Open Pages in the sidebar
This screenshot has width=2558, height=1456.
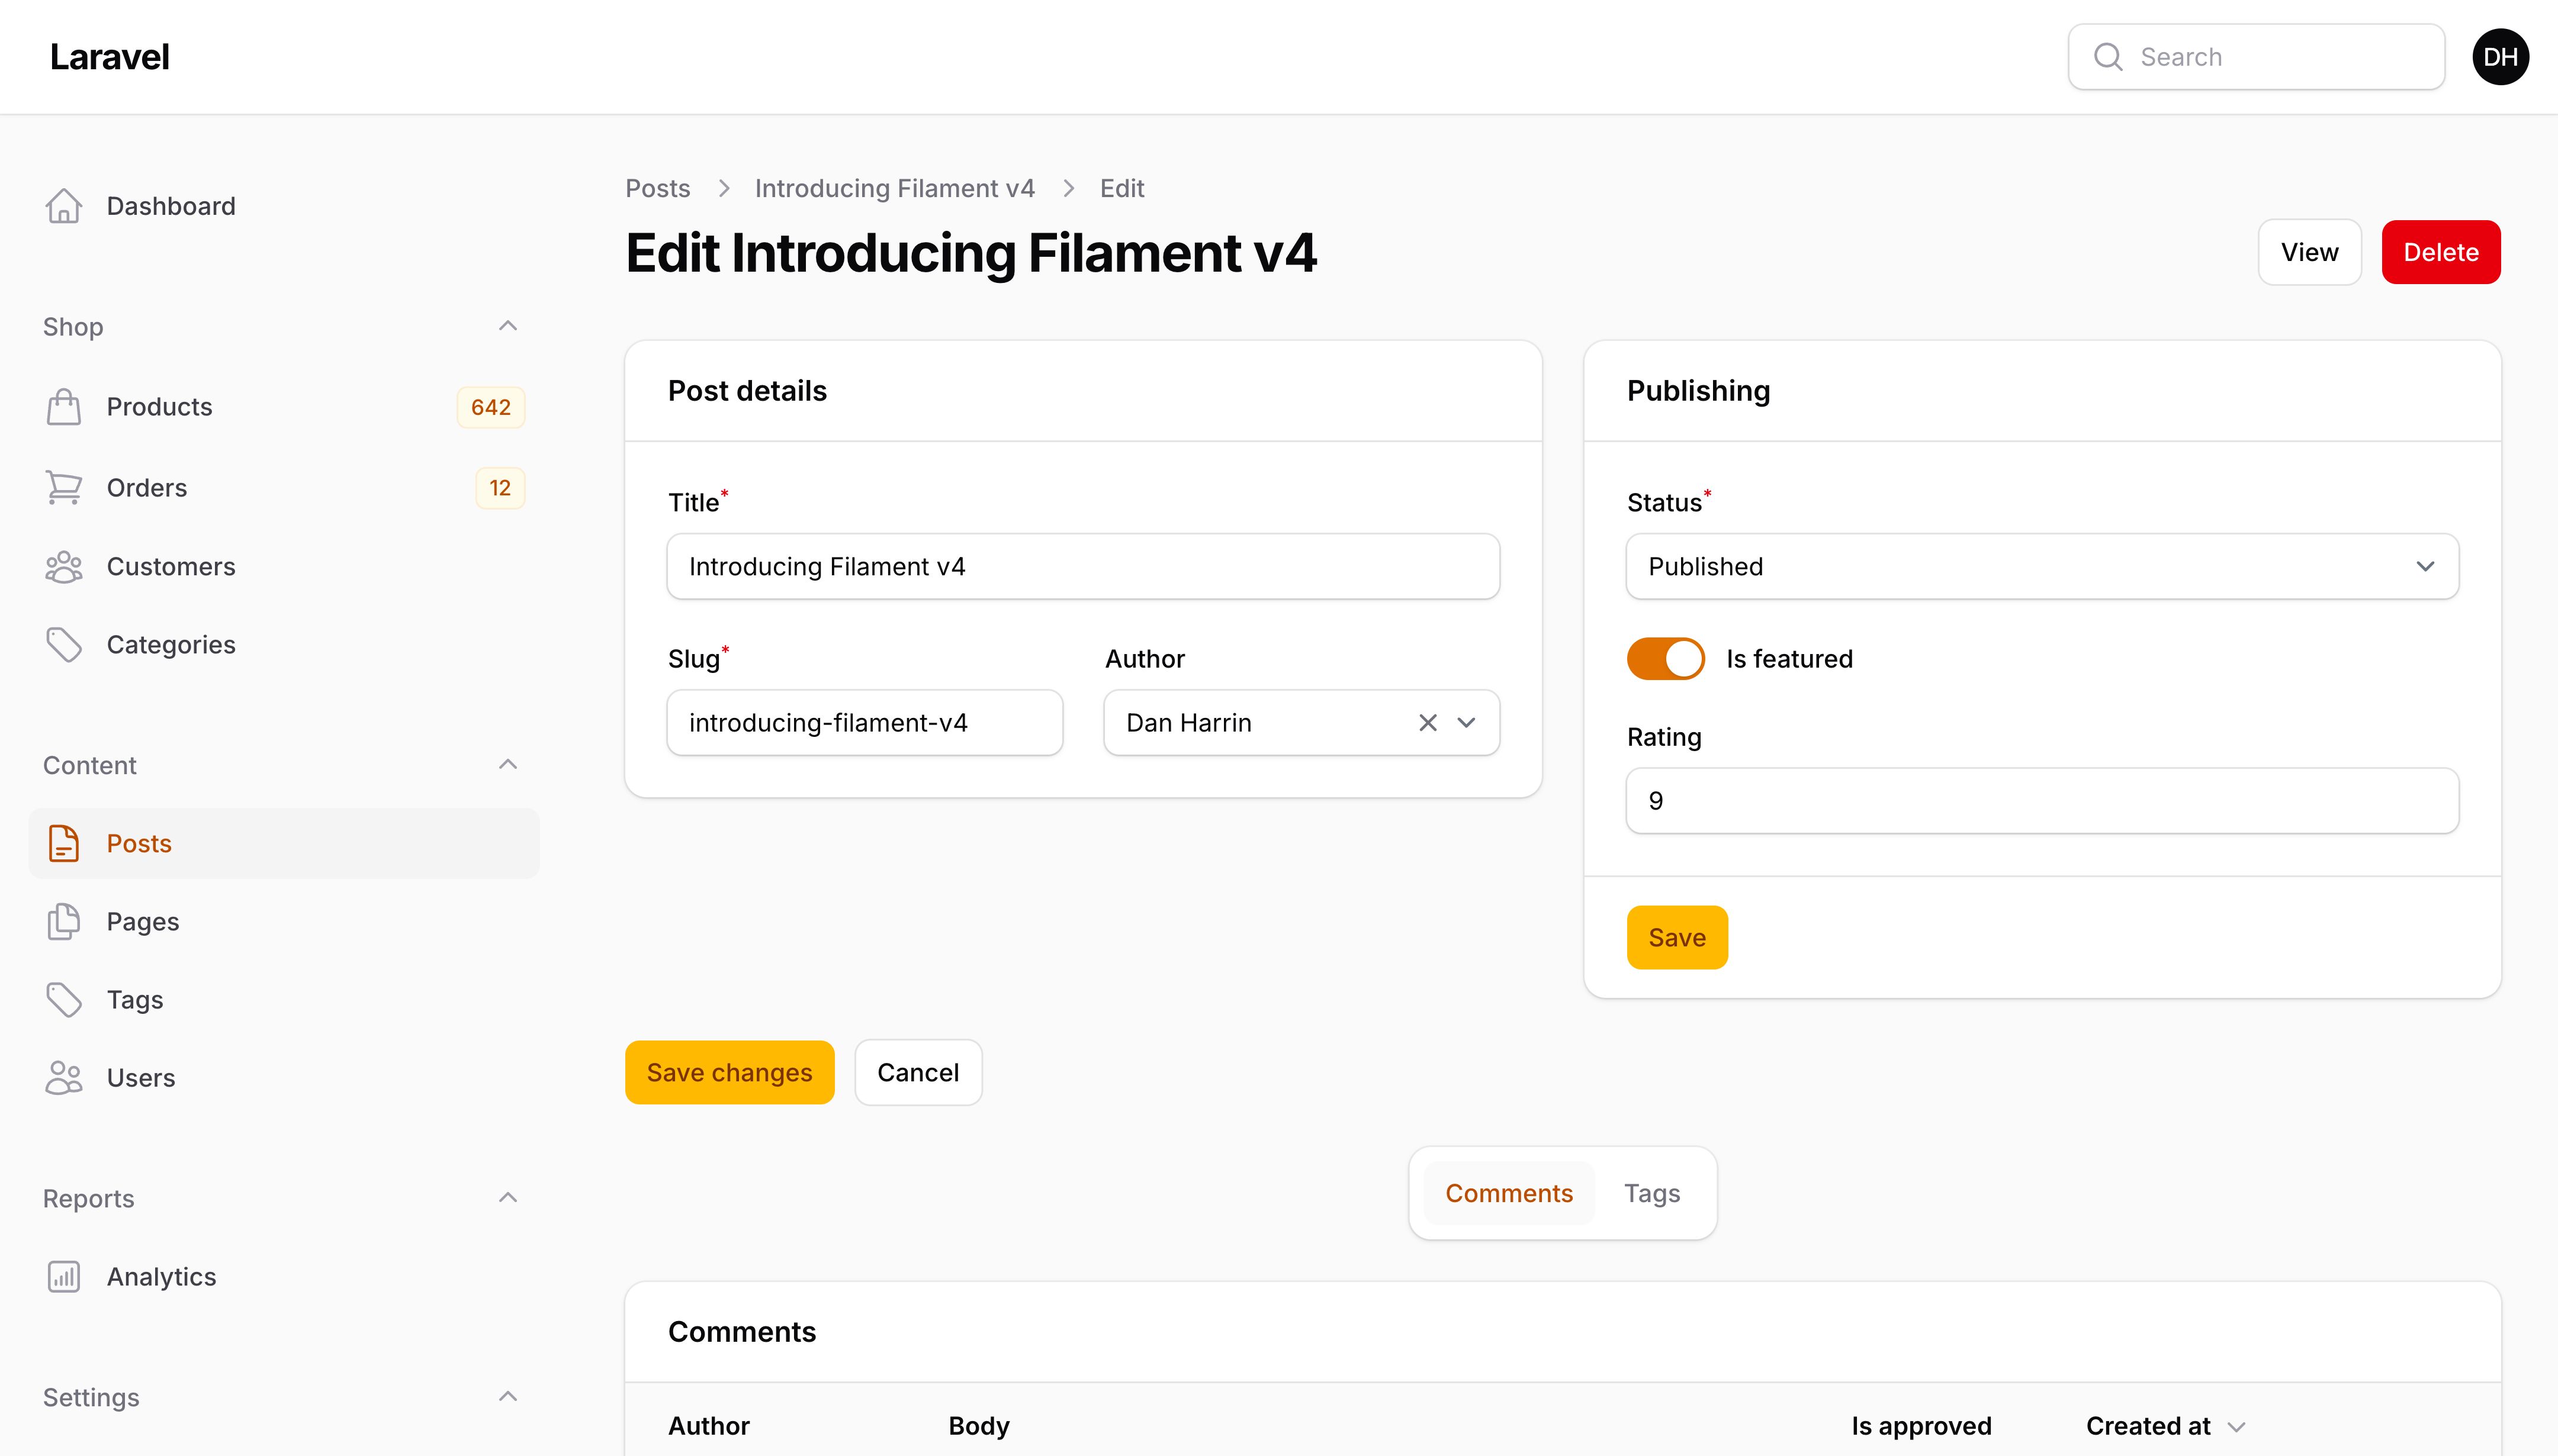pyautogui.click(x=284, y=922)
